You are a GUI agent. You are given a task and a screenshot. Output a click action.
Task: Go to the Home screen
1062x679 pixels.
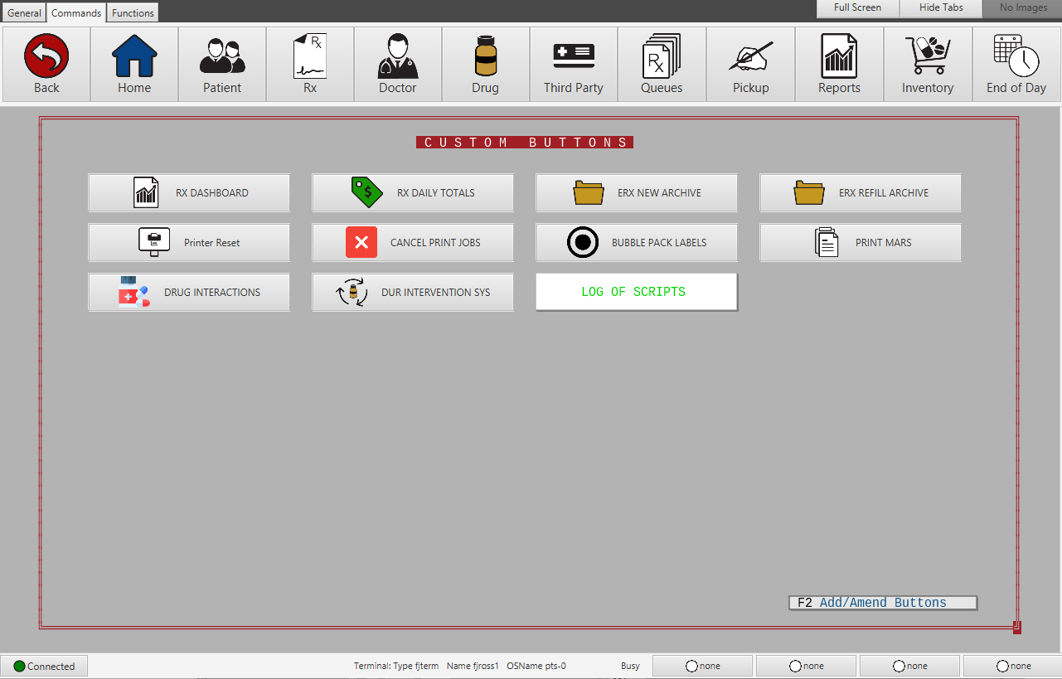click(x=134, y=64)
